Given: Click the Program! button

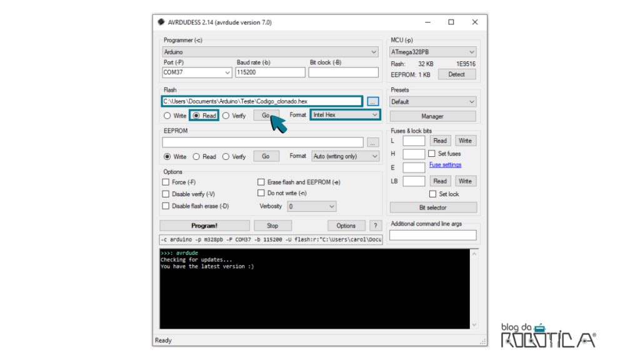Looking at the screenshot, I should point(204,226).
